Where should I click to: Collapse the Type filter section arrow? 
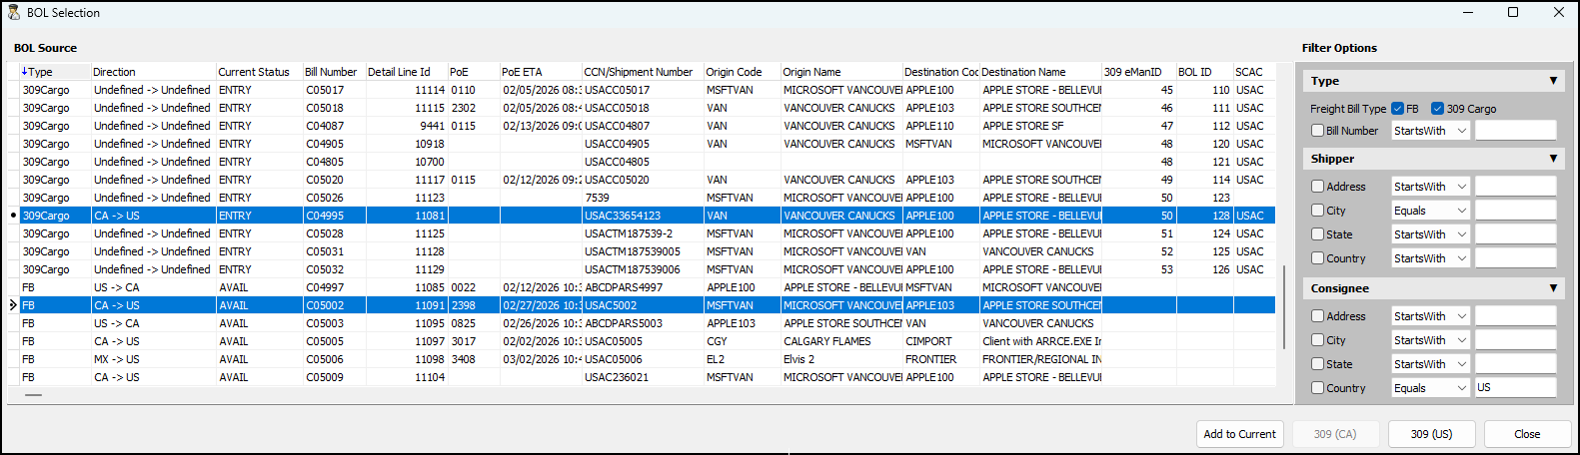point(1553,81)
